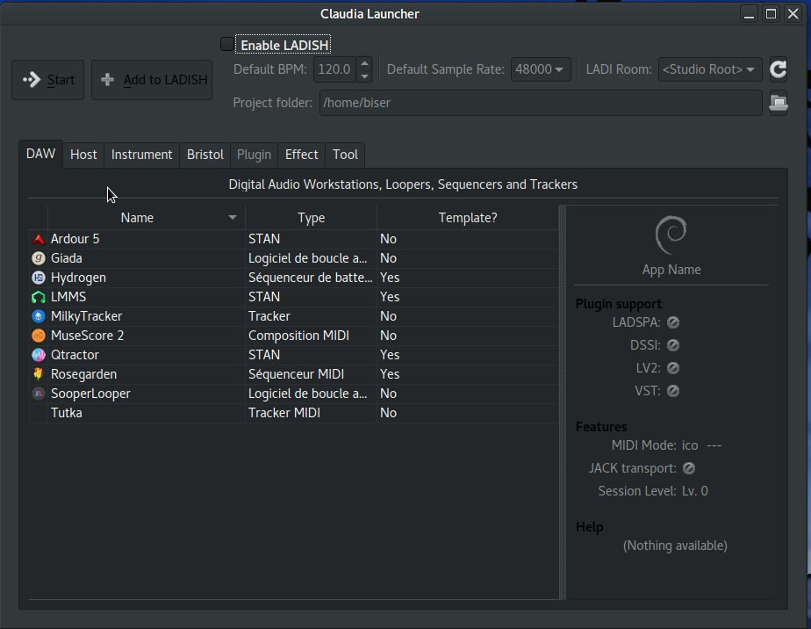This screenshot has height=629, width=811.
Task: Switch to the Effect tab
Action: 302,155
